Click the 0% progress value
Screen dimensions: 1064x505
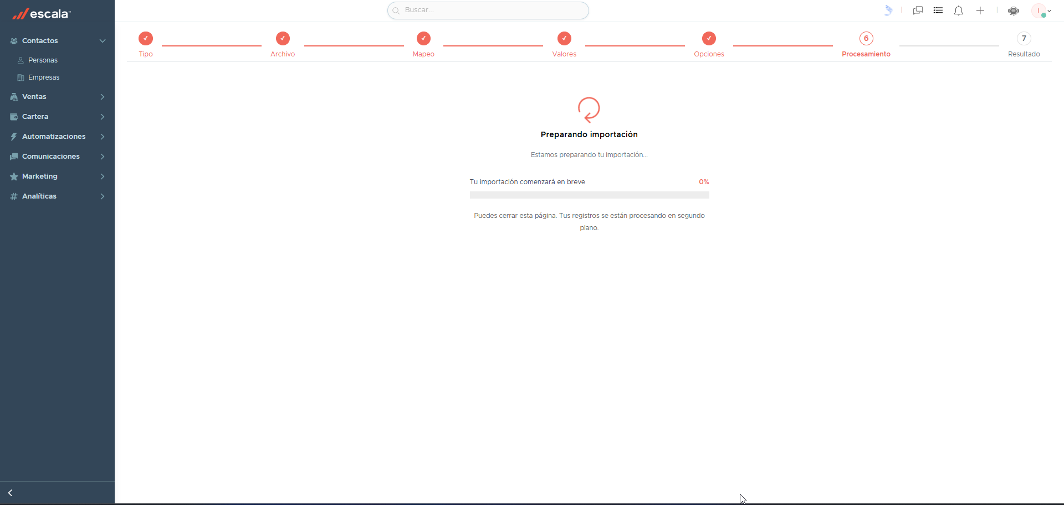pyautogui.click(x=704, y=182)
